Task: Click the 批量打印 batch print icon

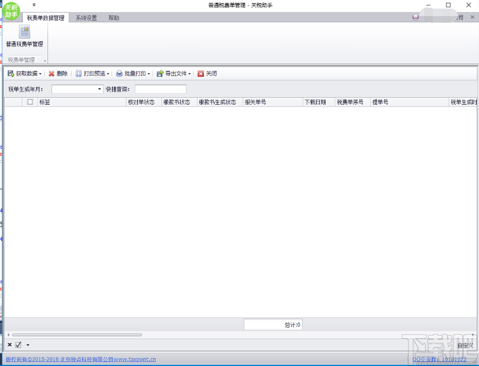Action: (x=118, y=73)
